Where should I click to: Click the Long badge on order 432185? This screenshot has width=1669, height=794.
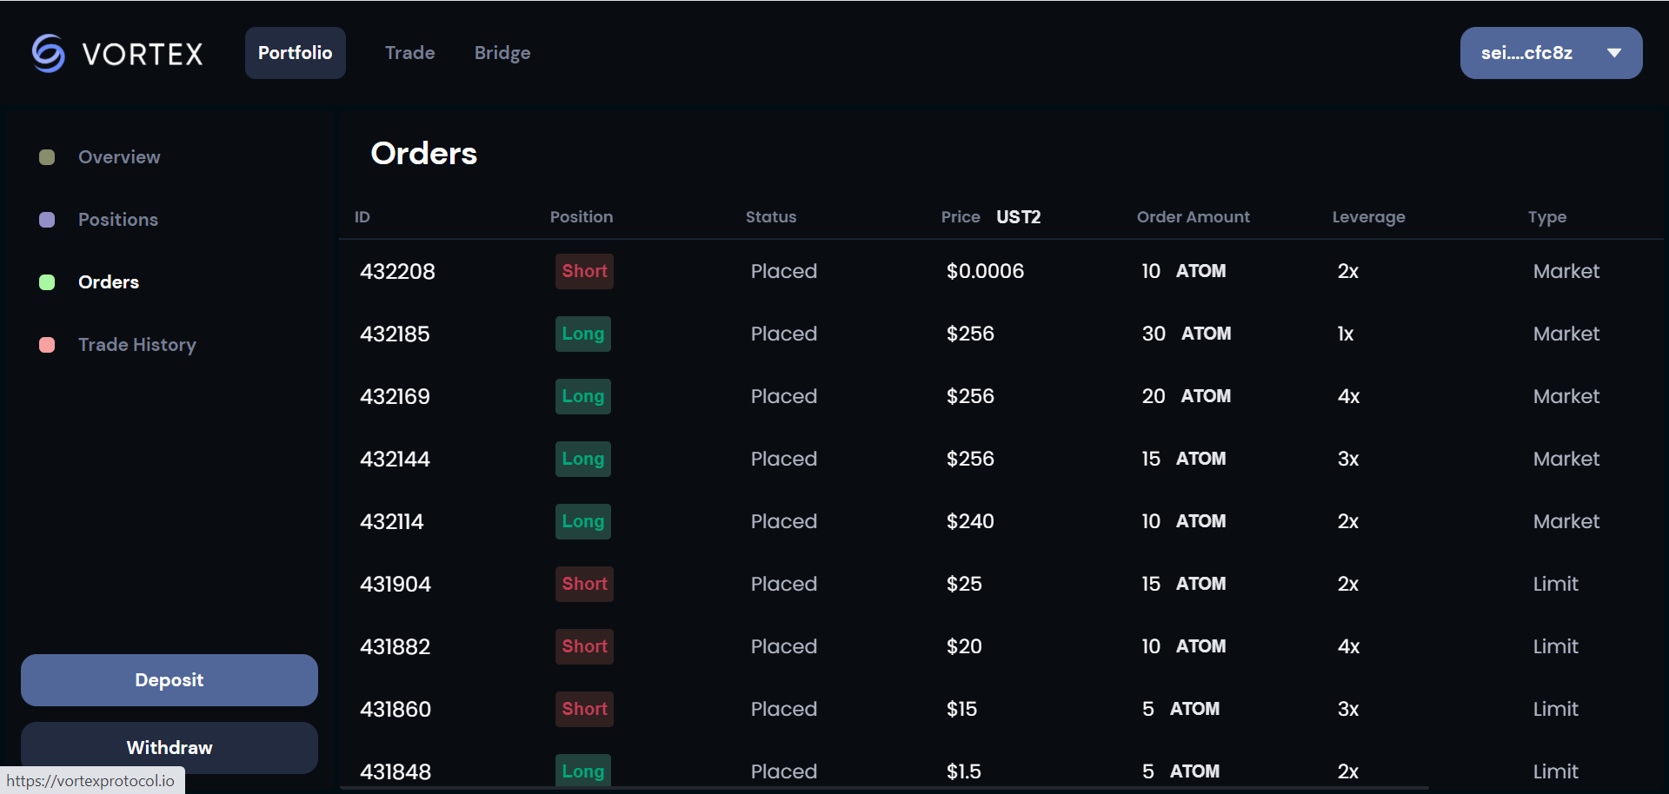click(x=583, y=334)
